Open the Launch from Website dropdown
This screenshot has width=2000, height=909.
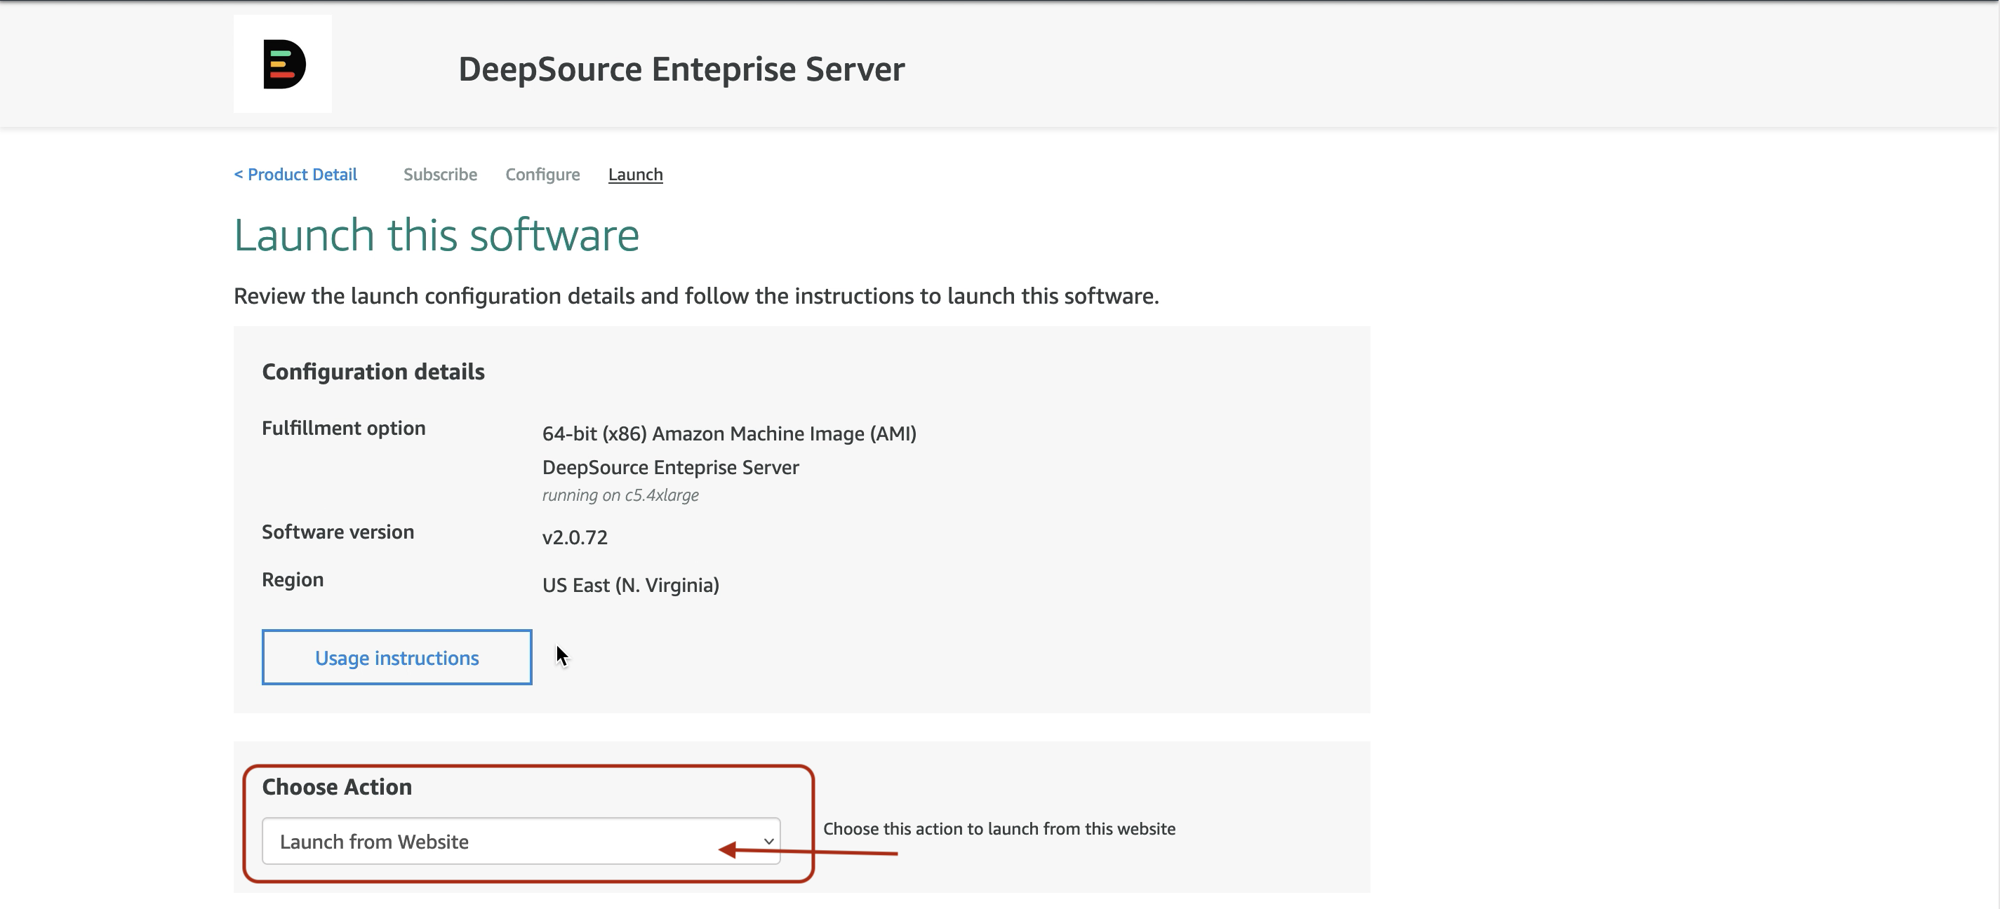pyautogui.click(x=497, y=842)
